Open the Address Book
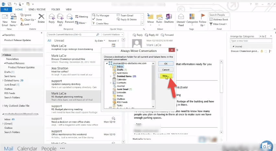Image resolution: width=276 pixels, height=151 pixels. tap(219, 19)
